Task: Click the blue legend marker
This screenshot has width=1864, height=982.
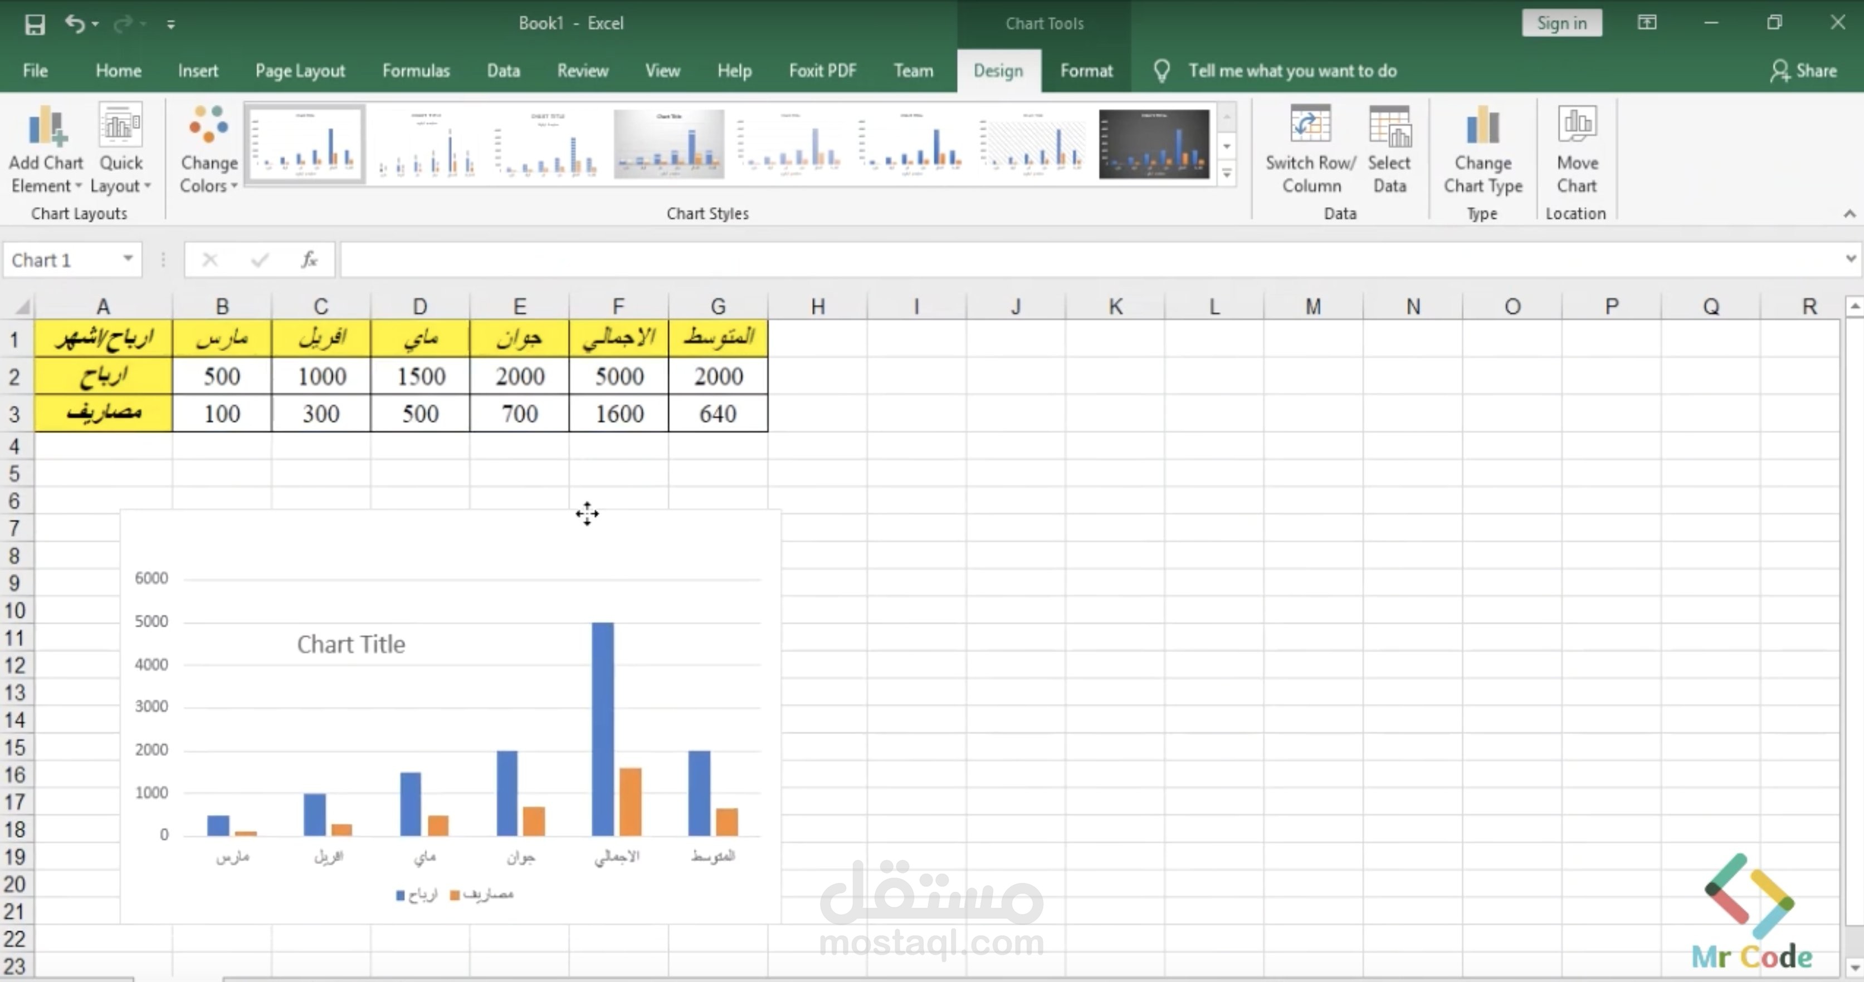Action: (400, 895)
